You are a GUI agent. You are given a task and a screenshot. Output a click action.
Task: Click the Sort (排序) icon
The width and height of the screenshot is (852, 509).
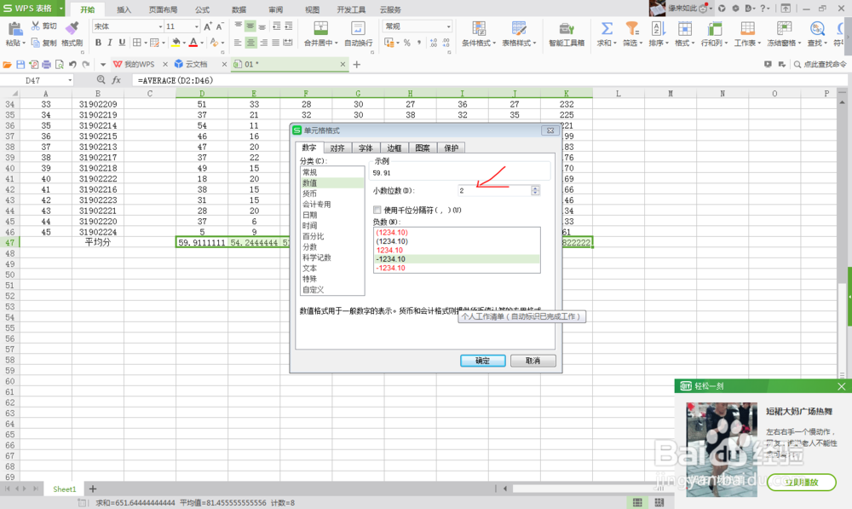coord(658,28)
